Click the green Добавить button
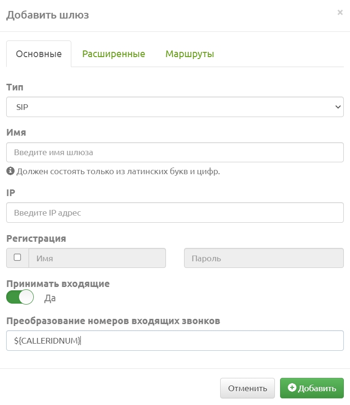Screen dimensions: 350x405 coord(312,388)
